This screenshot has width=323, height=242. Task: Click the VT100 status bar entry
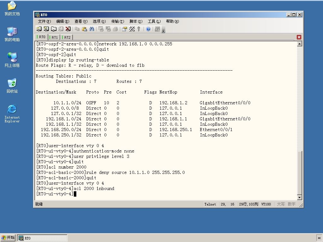pyautogui.click(x=266, y=204)
